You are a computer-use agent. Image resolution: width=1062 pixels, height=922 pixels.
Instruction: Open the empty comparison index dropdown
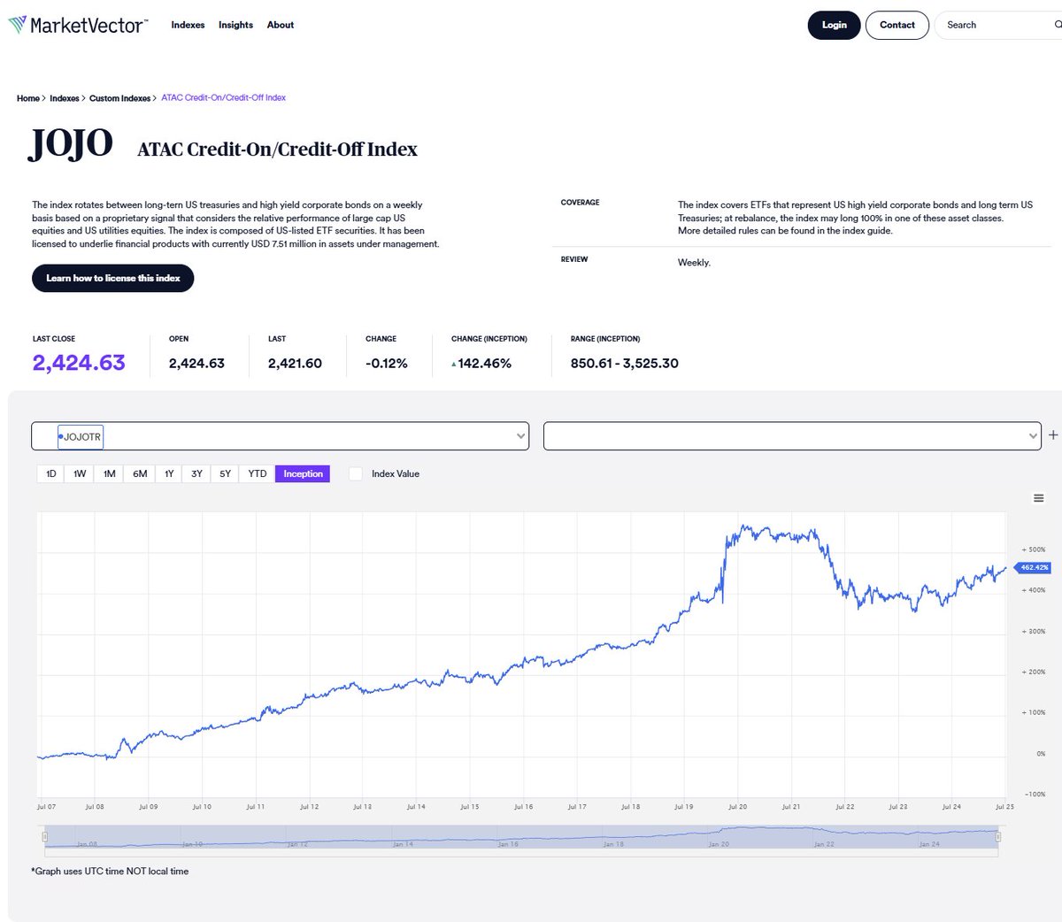pyautogui.click(x=792, y=436)
